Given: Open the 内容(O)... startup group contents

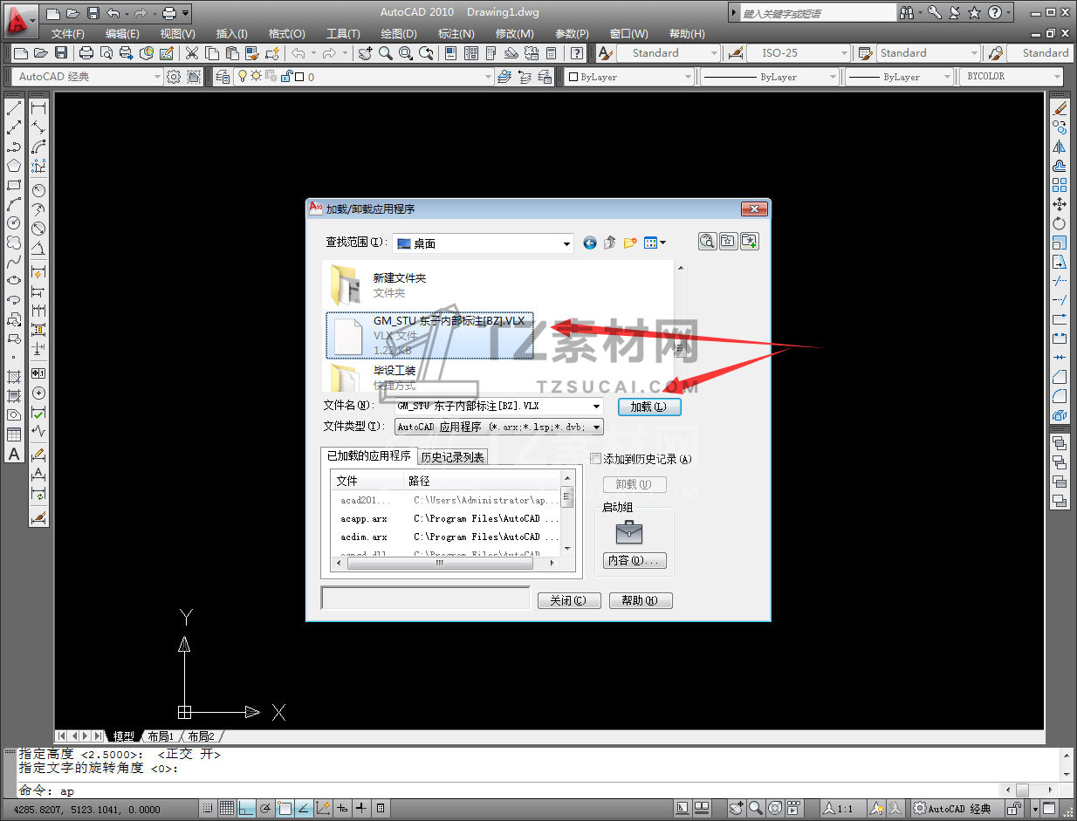Looking at the screenshot, I should click(x=635, y=560).
